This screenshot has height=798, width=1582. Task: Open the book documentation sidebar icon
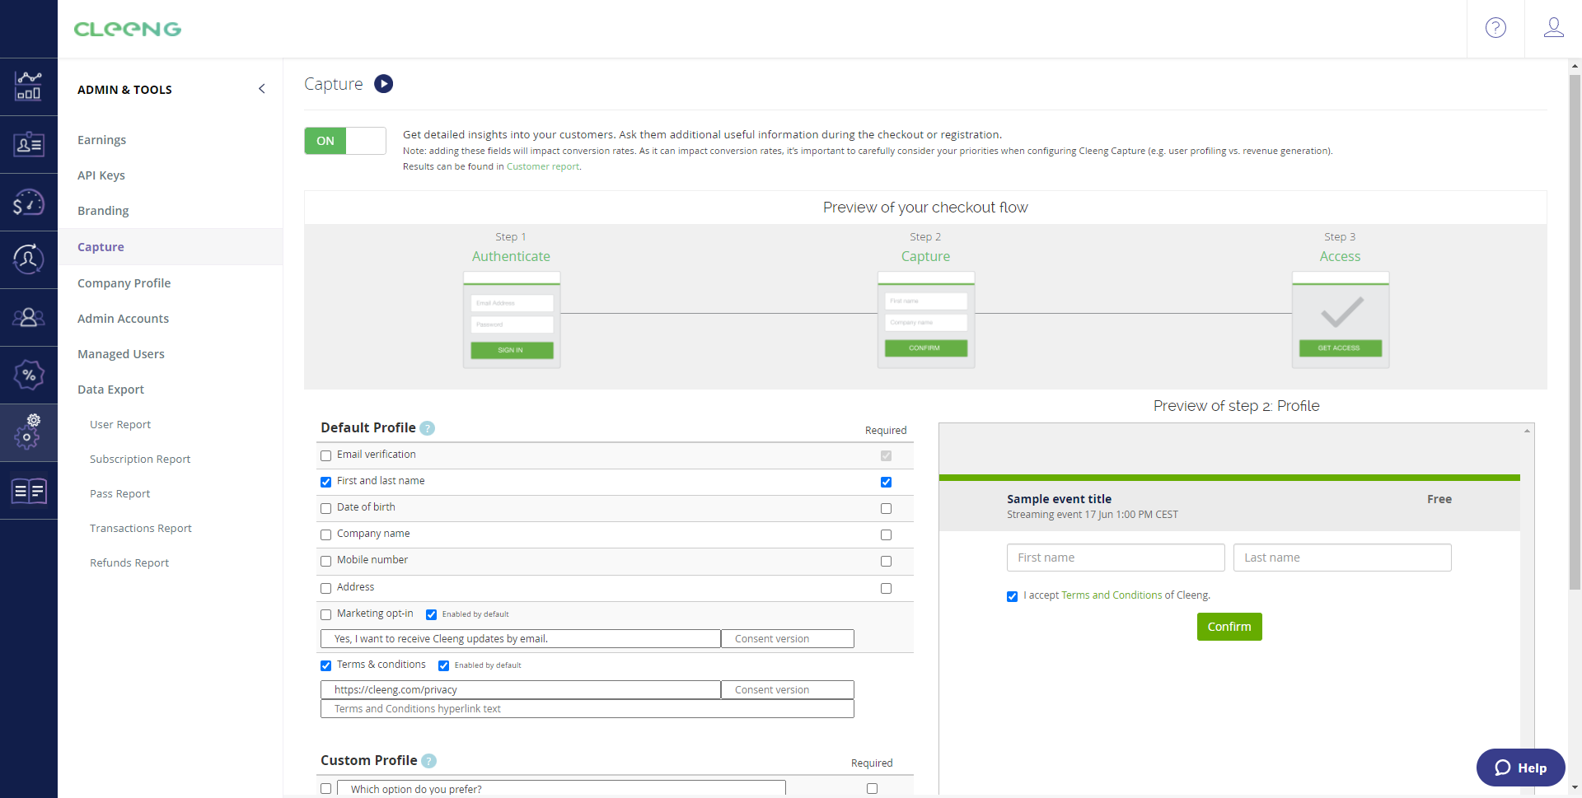point(29,491)
